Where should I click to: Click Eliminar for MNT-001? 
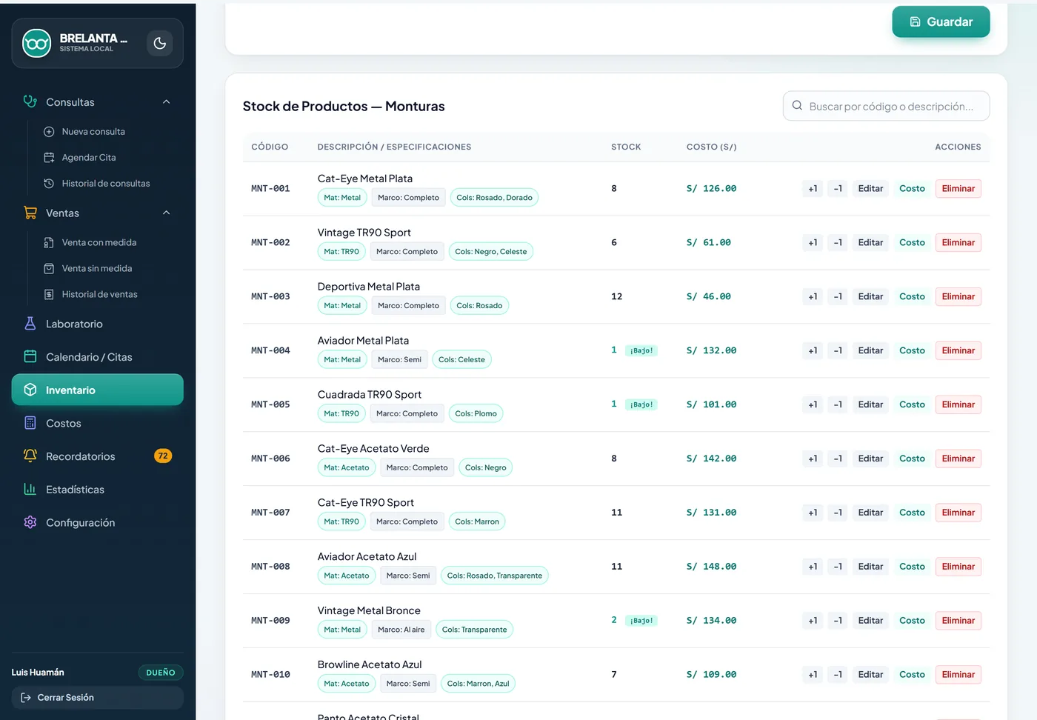[x=958, y=189]
